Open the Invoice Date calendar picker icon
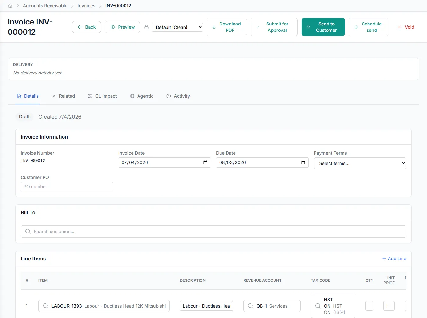Image resolution: width=427 pixels, height=318 pixels. pos(205,162)
